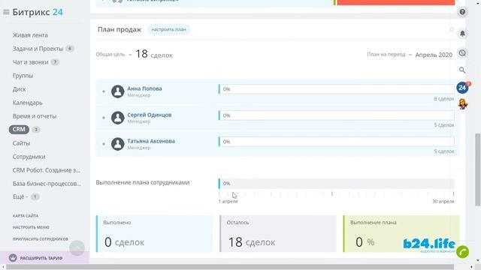Open Время и отчеты menu item
Image resolution: width=481 pixels, height=270 pixels.
[x=35, y=116]
